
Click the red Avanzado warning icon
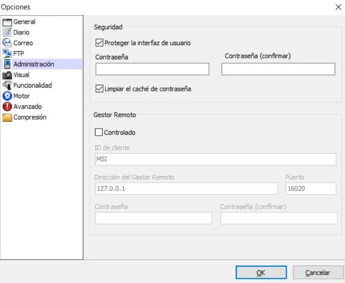coord(7,106)
